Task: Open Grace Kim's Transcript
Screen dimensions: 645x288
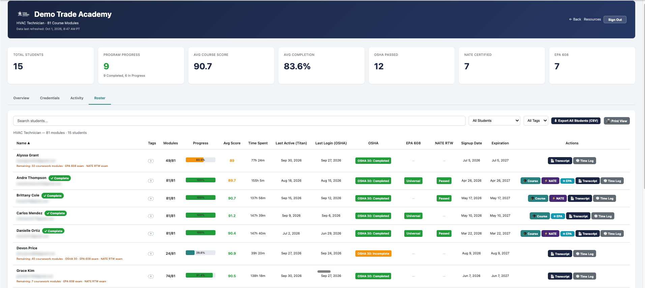Action: 560,276
